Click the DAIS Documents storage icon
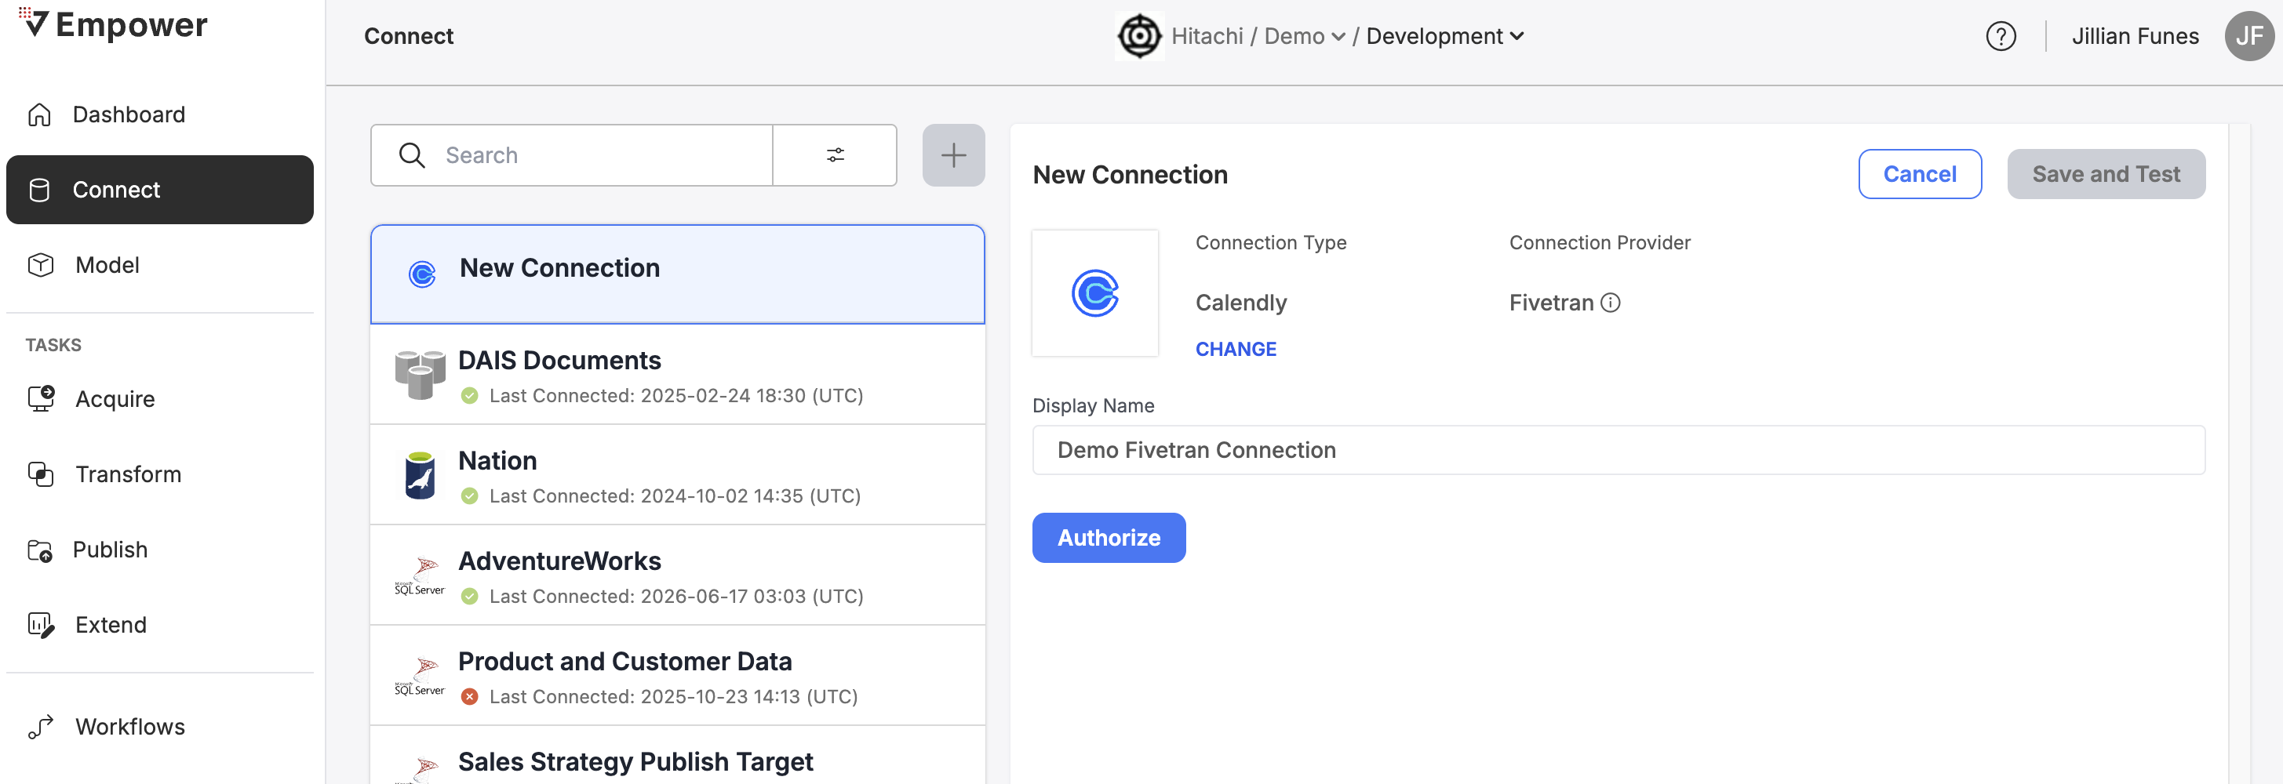 click(x=420, y=375)
